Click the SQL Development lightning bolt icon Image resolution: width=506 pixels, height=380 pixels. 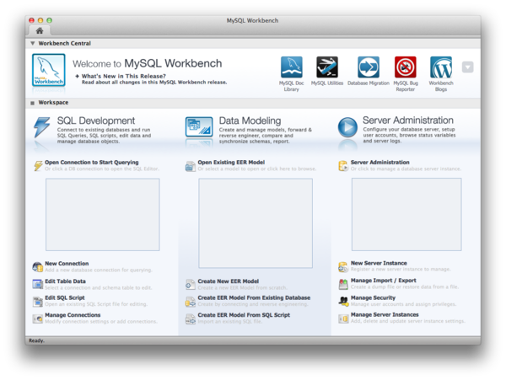[42, 127]
